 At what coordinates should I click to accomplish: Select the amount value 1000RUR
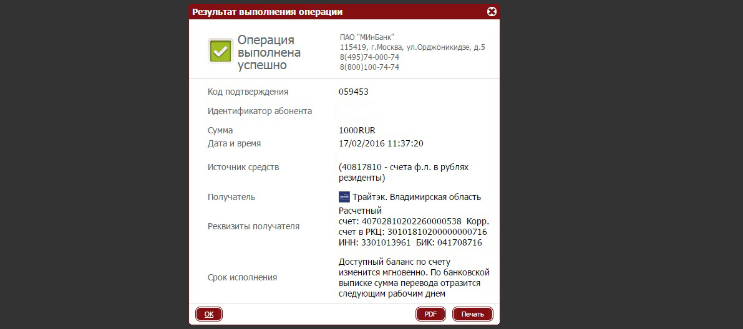357,130
